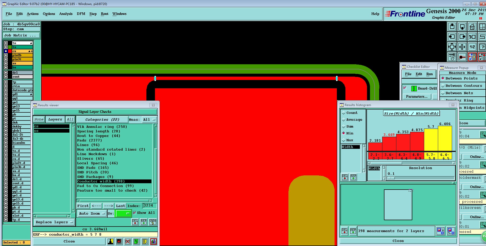Toggle the cs layer visibility box

coord(6,51)
